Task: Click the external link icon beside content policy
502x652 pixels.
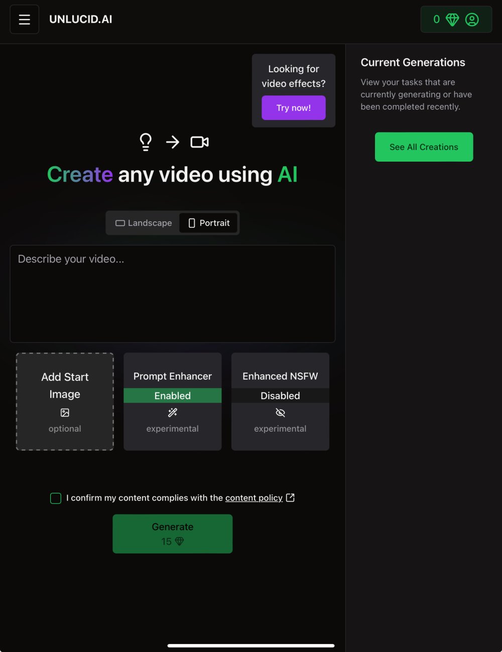Action: [x=290, y=497]
